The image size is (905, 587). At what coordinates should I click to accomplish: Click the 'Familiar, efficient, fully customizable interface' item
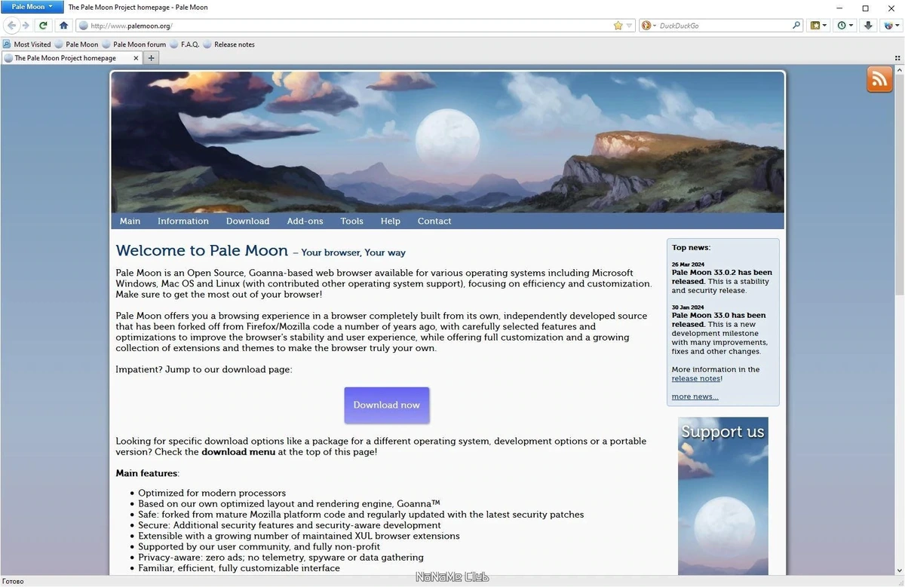point(239,568)
